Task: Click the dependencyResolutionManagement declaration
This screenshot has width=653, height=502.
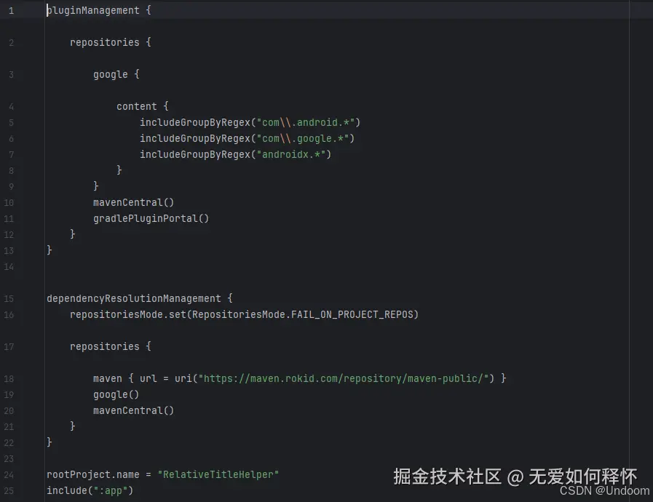Action: coord(133,298)
